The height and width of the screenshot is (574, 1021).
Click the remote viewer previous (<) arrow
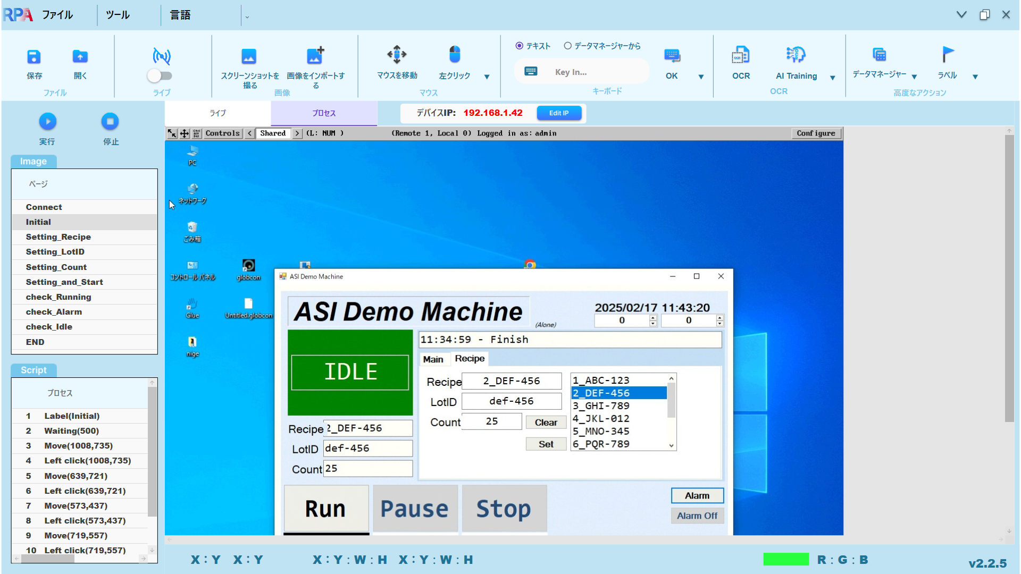pos(249,133)
